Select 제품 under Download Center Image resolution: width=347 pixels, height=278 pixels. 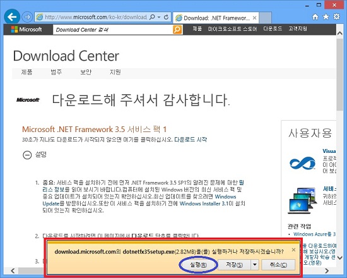(x=26, y=72)
